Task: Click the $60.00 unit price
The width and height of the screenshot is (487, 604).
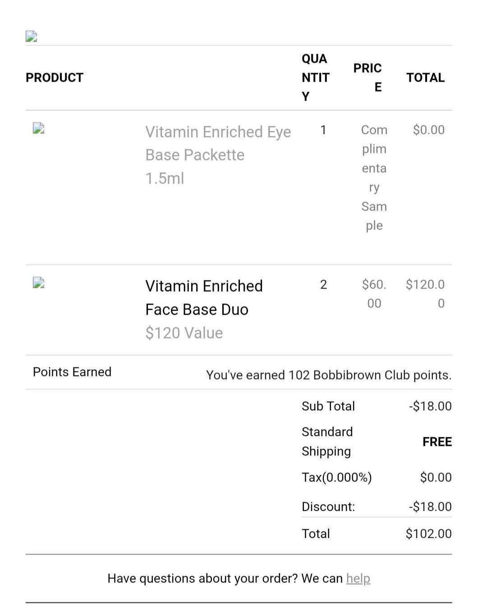Action: 374,293
